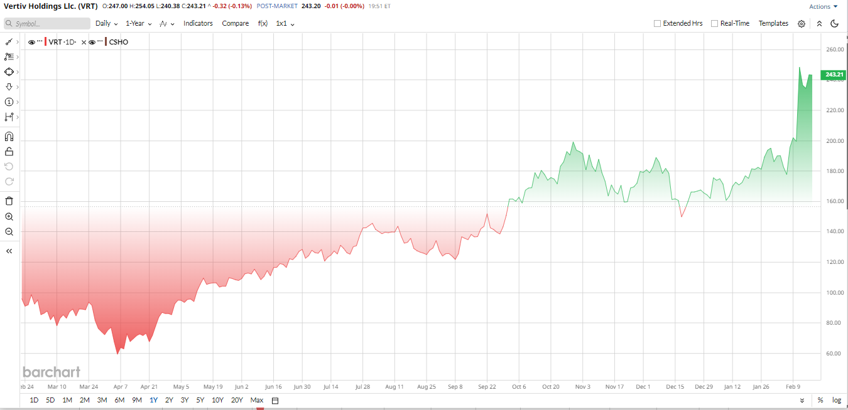Toggle the magnet snap mode
848x410 pixels.
9,137
